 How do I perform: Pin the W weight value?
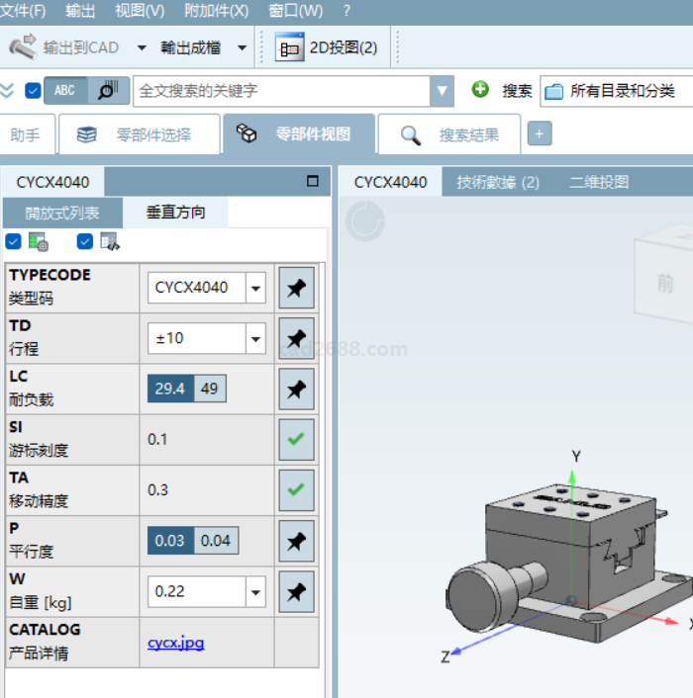pos(296,591)
